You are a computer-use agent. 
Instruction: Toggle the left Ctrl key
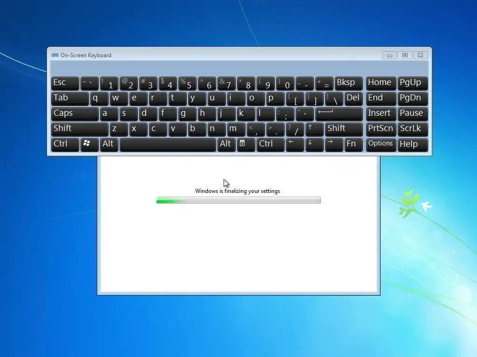click(65, 145)
